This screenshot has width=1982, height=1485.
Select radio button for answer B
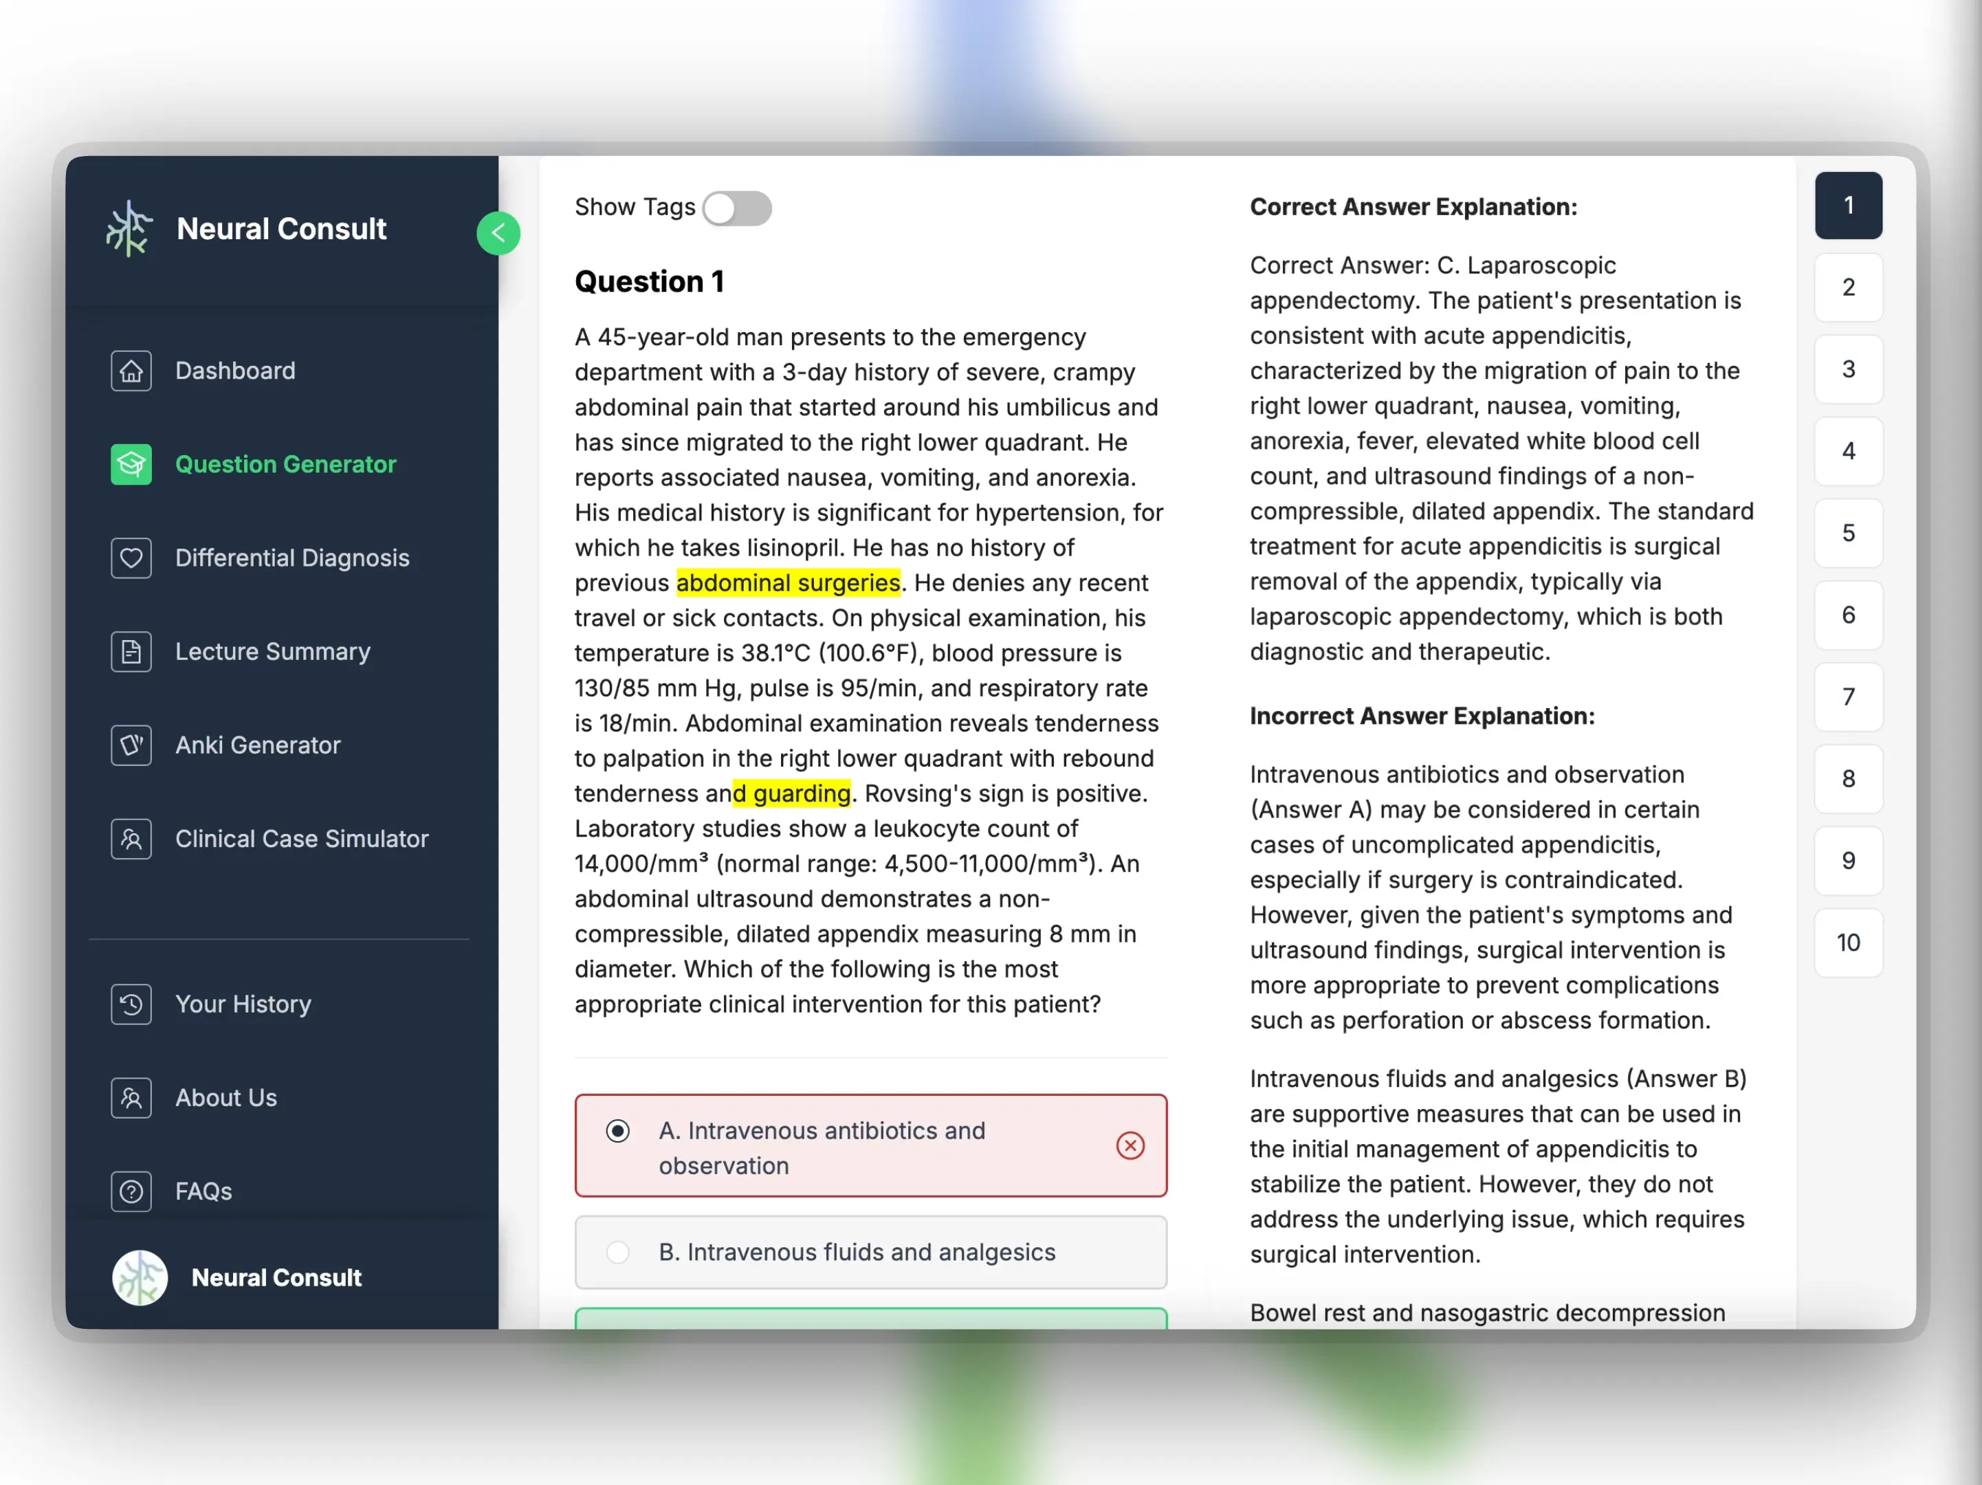[x=616, y=1251]
